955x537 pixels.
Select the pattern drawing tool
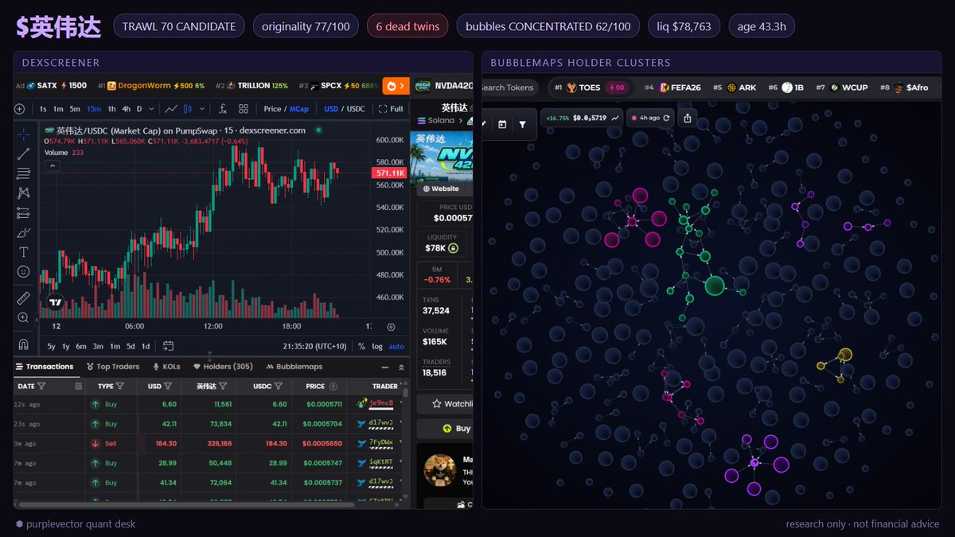coord(24,193)
